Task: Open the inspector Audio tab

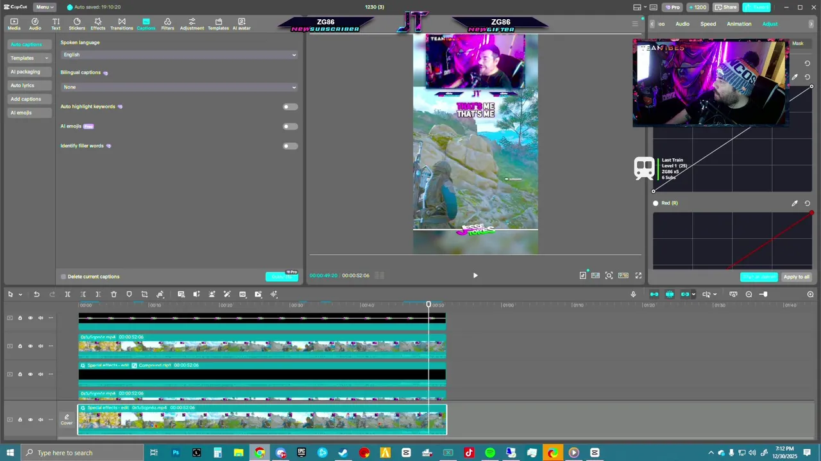Action: pos(682,24)
